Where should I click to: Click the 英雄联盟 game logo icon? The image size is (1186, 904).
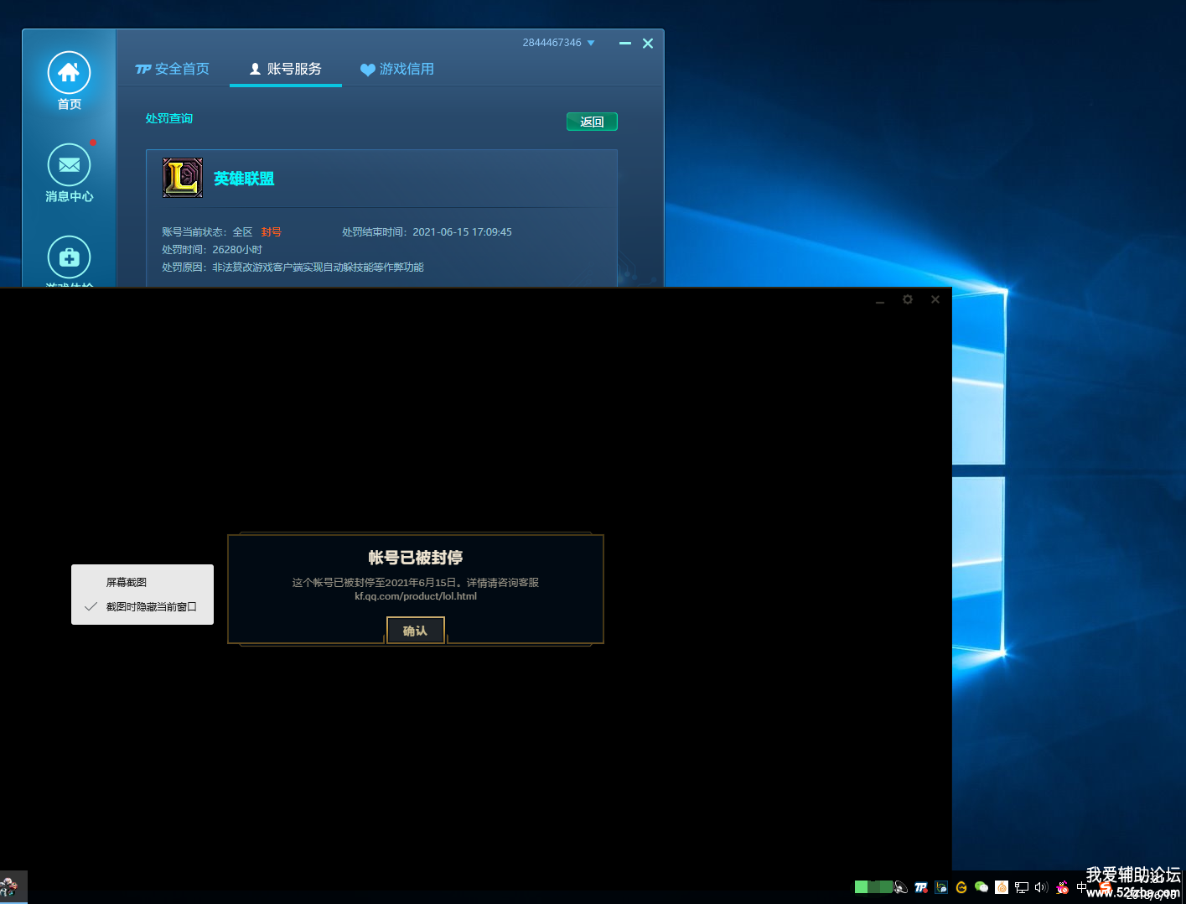point(183,178)
